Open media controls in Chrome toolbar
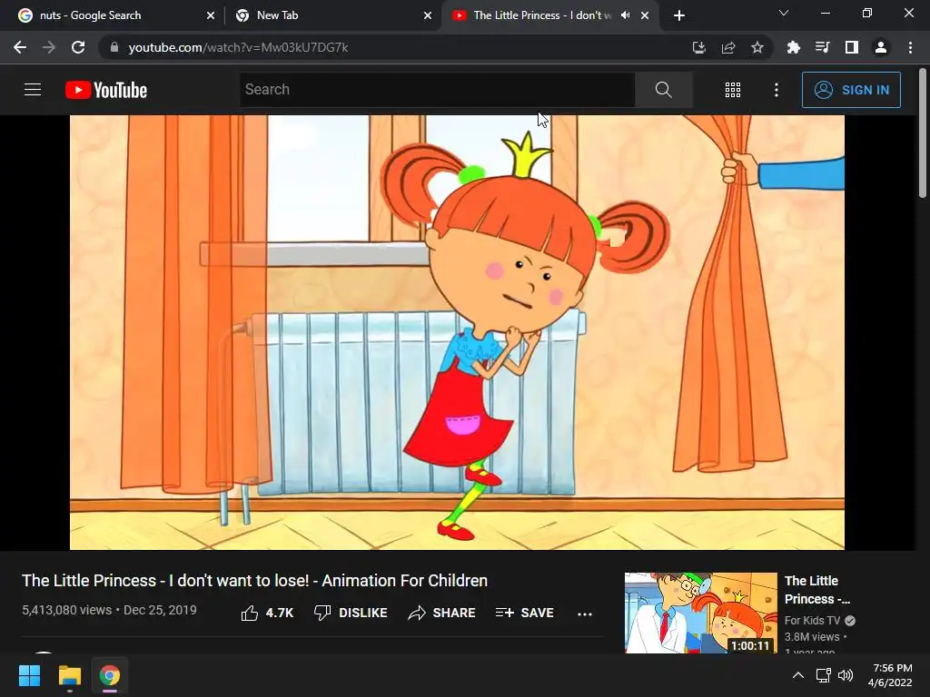 tap(822, 47)
